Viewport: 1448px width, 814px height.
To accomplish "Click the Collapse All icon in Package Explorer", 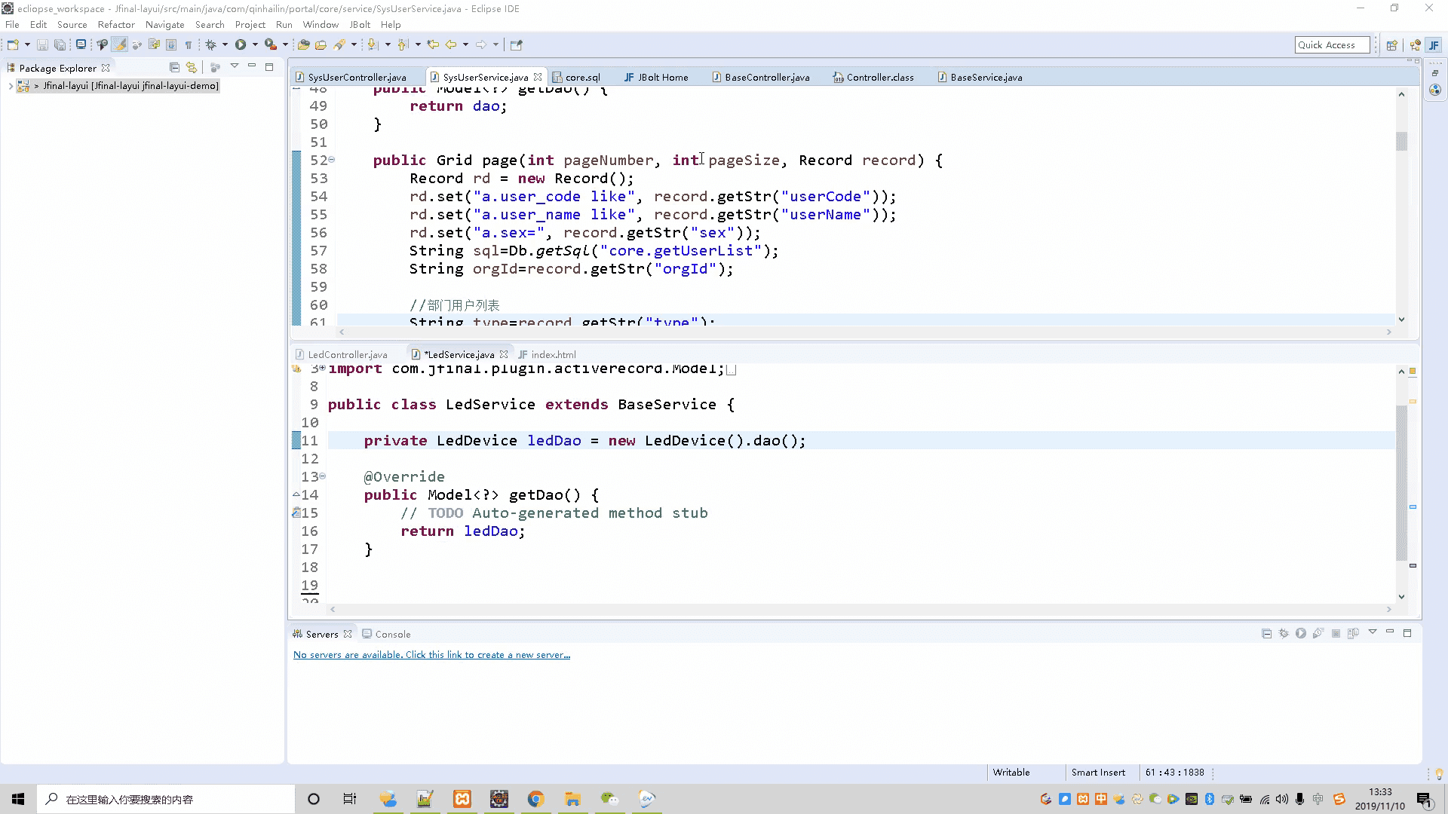I will 174,67.
